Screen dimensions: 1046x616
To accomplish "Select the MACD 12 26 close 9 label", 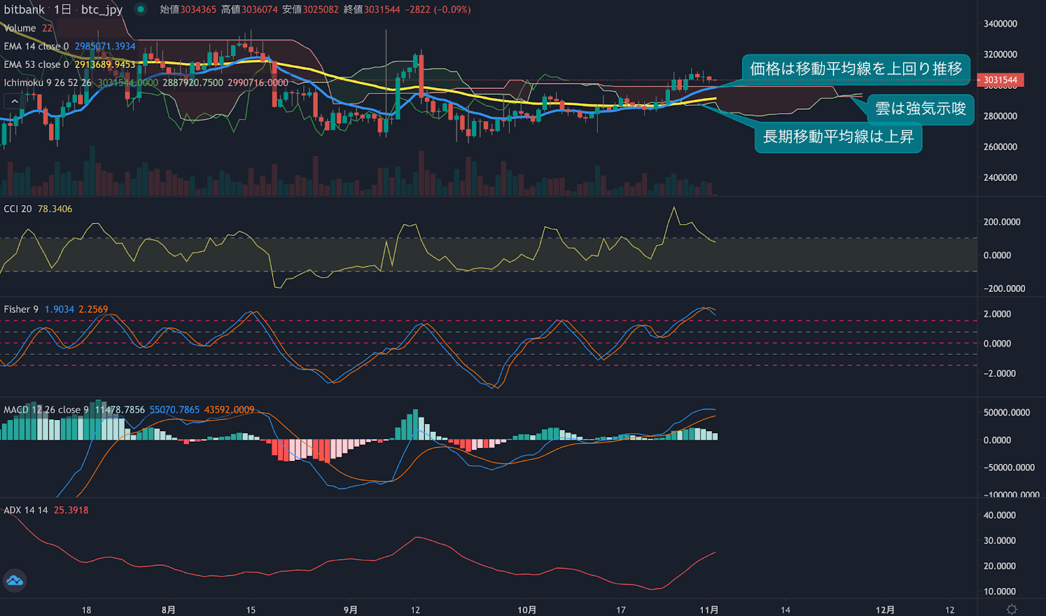I will [46, 410].
